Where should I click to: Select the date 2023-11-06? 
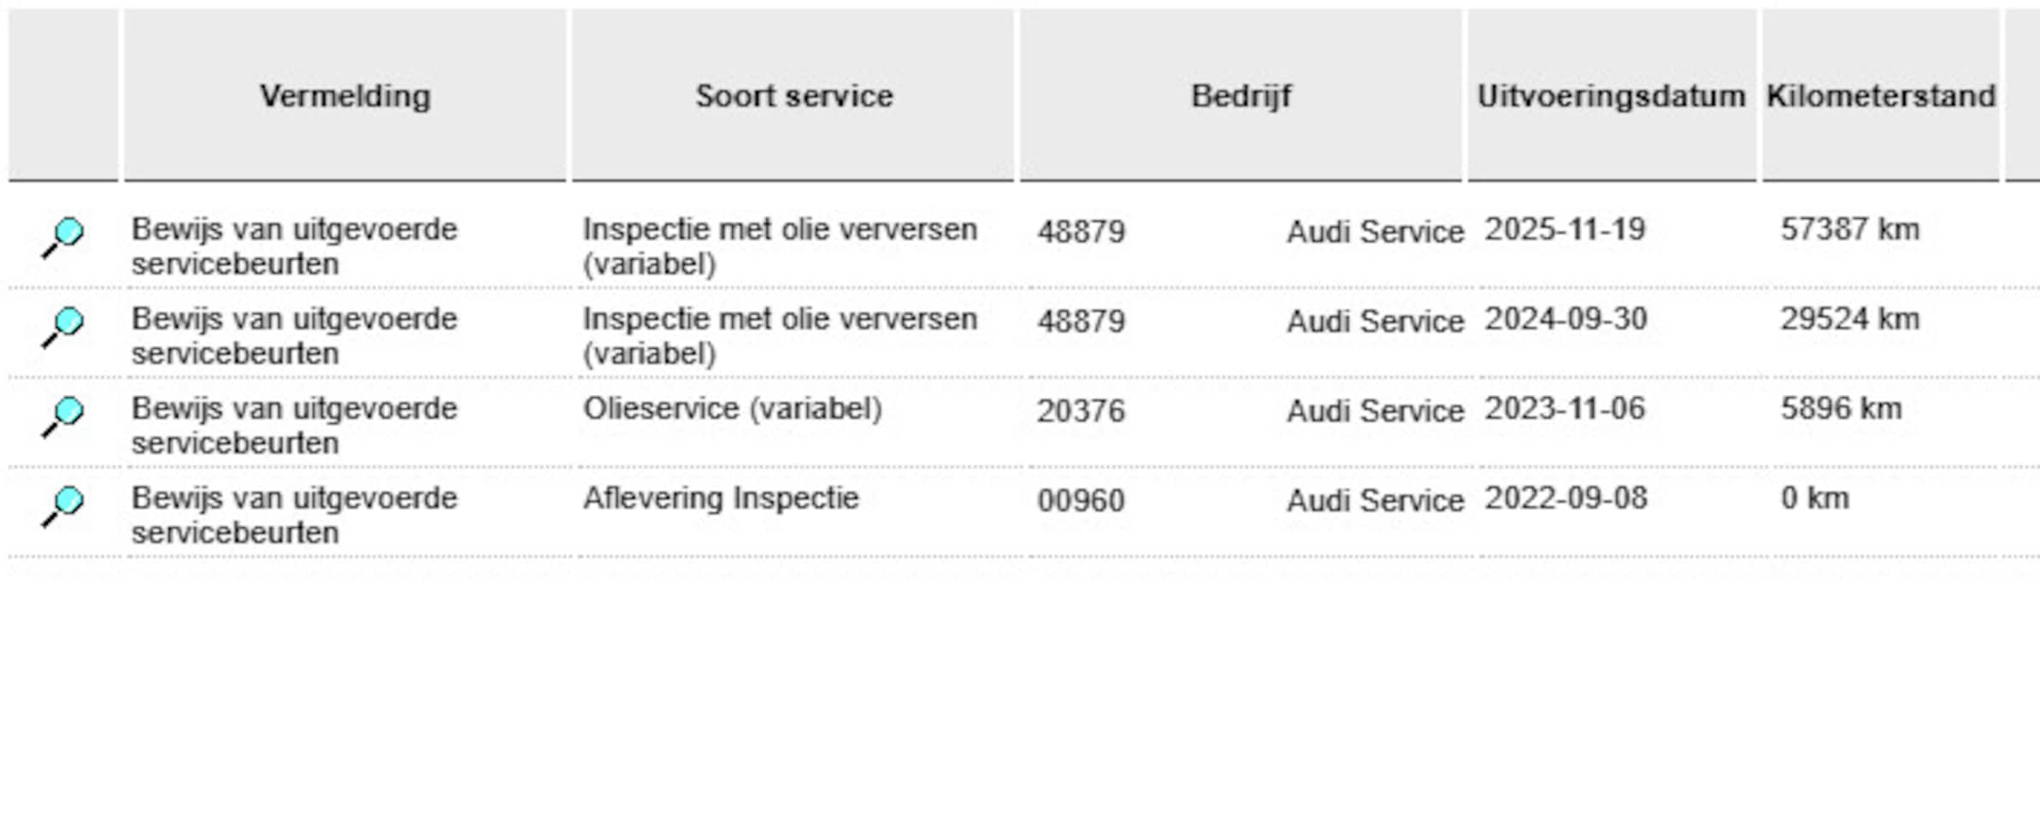point(1565,409)
